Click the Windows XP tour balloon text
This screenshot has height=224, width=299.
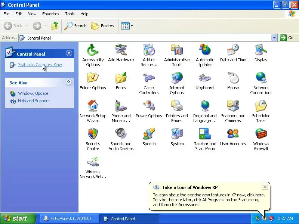(x=209, y=200)
